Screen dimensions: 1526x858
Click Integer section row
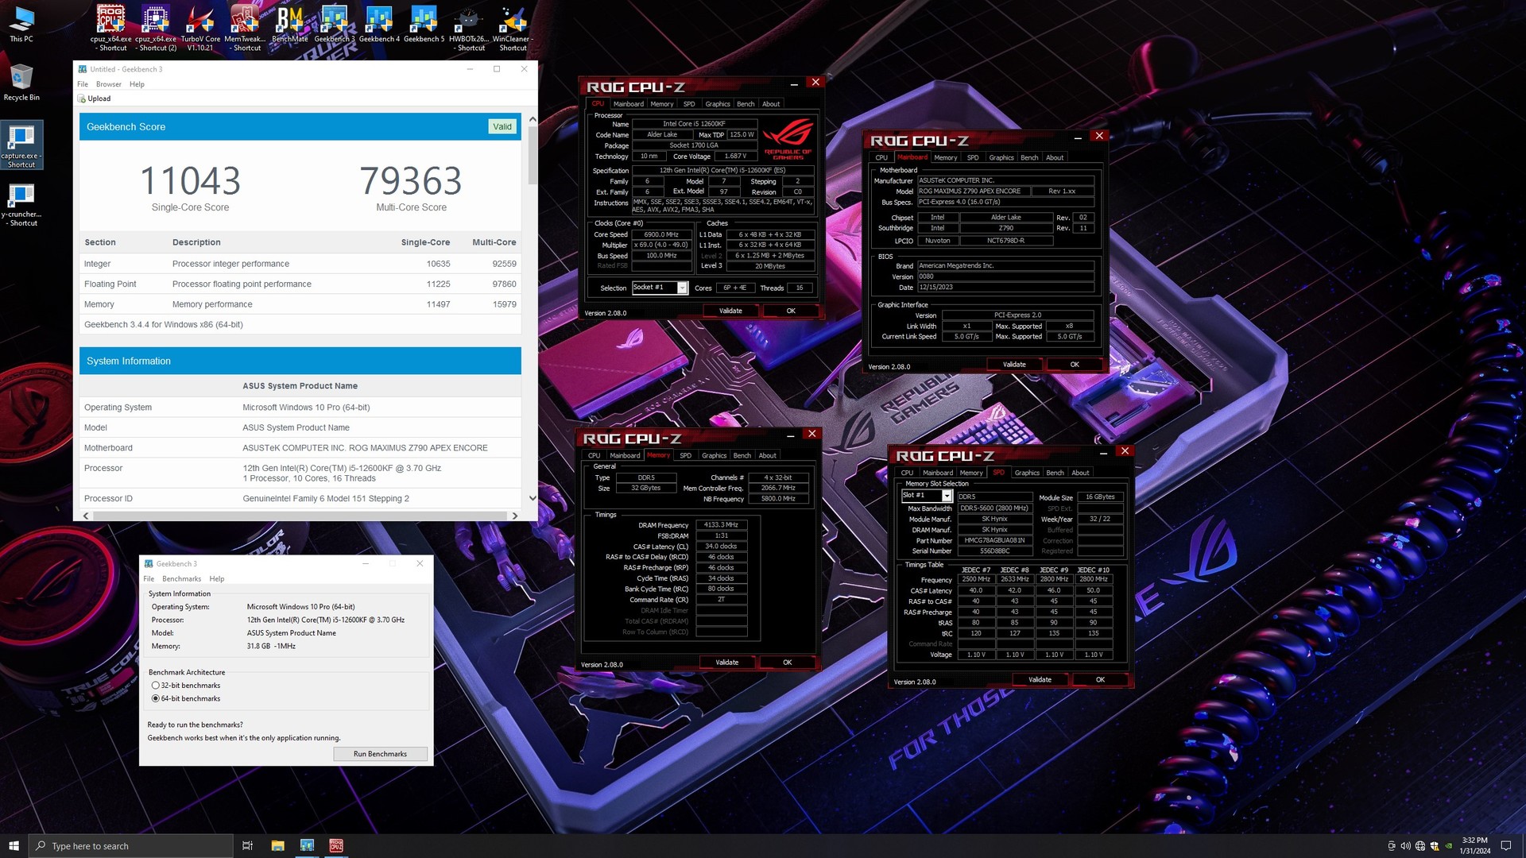300,264
